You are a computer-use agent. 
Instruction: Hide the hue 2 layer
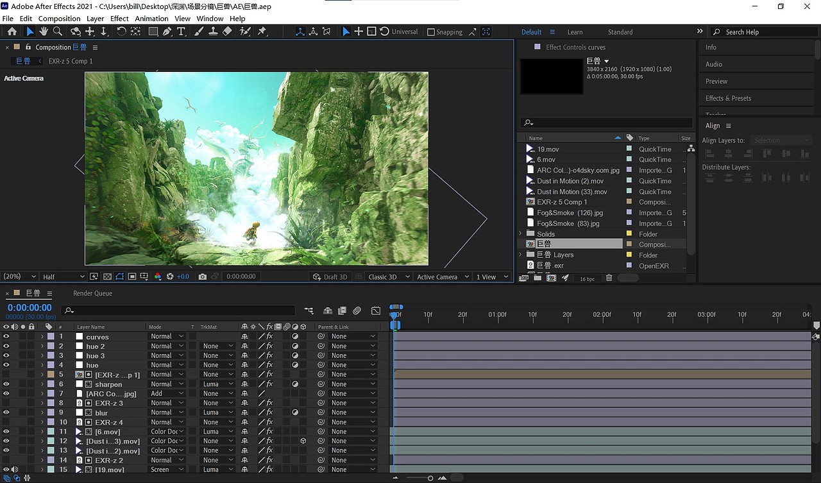6,346
